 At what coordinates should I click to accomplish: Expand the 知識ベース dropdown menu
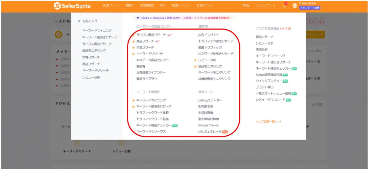[x=181, y=5]
